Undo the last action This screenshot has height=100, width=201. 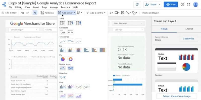point(23,13)
